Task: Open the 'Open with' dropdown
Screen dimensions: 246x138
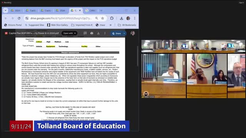Action: (x=69, y=33)
